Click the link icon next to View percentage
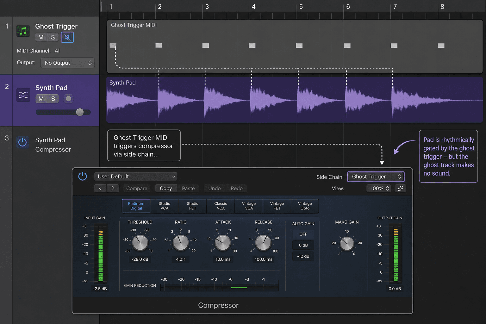The image size is (486, 324). [400, 188]
